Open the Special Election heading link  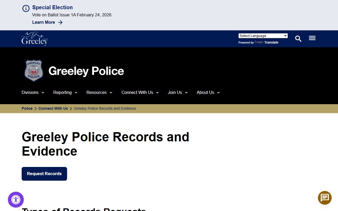click(x=52, y=7)
